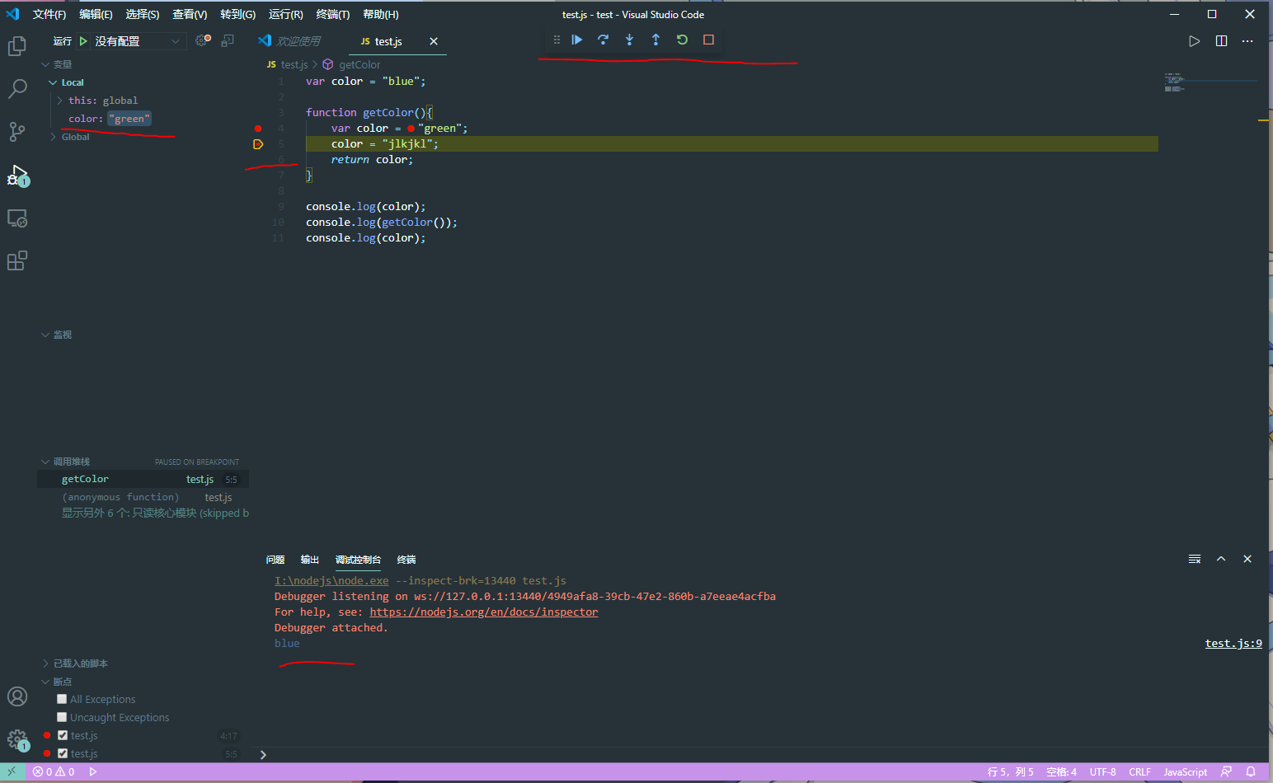The image size is (1273, 783).
Task: Open the Source Control view
Action: click(17, 131)
